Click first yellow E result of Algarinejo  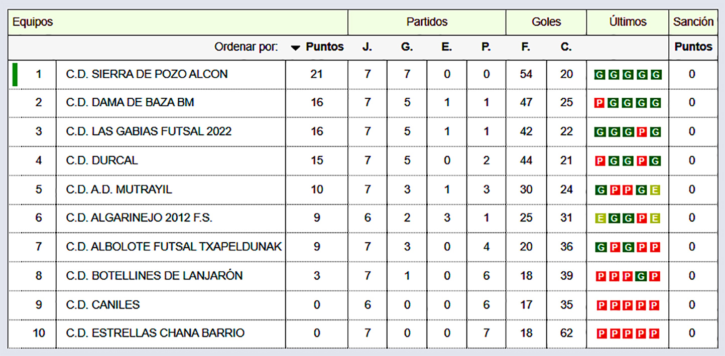598,219
